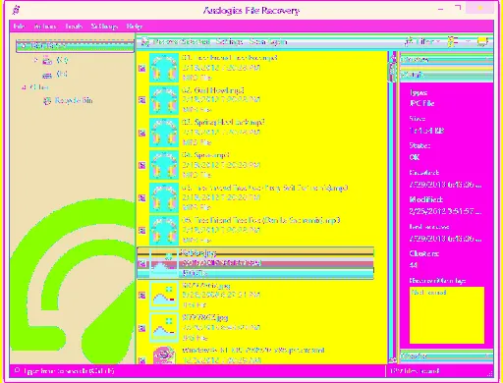Collapse the Other group in the tree
This screenshot has width=503, height=383.
point(24,87)
